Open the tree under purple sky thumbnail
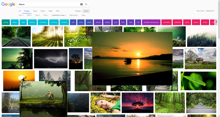This screenshot has width=220, height=117. [x=138, y=102]
